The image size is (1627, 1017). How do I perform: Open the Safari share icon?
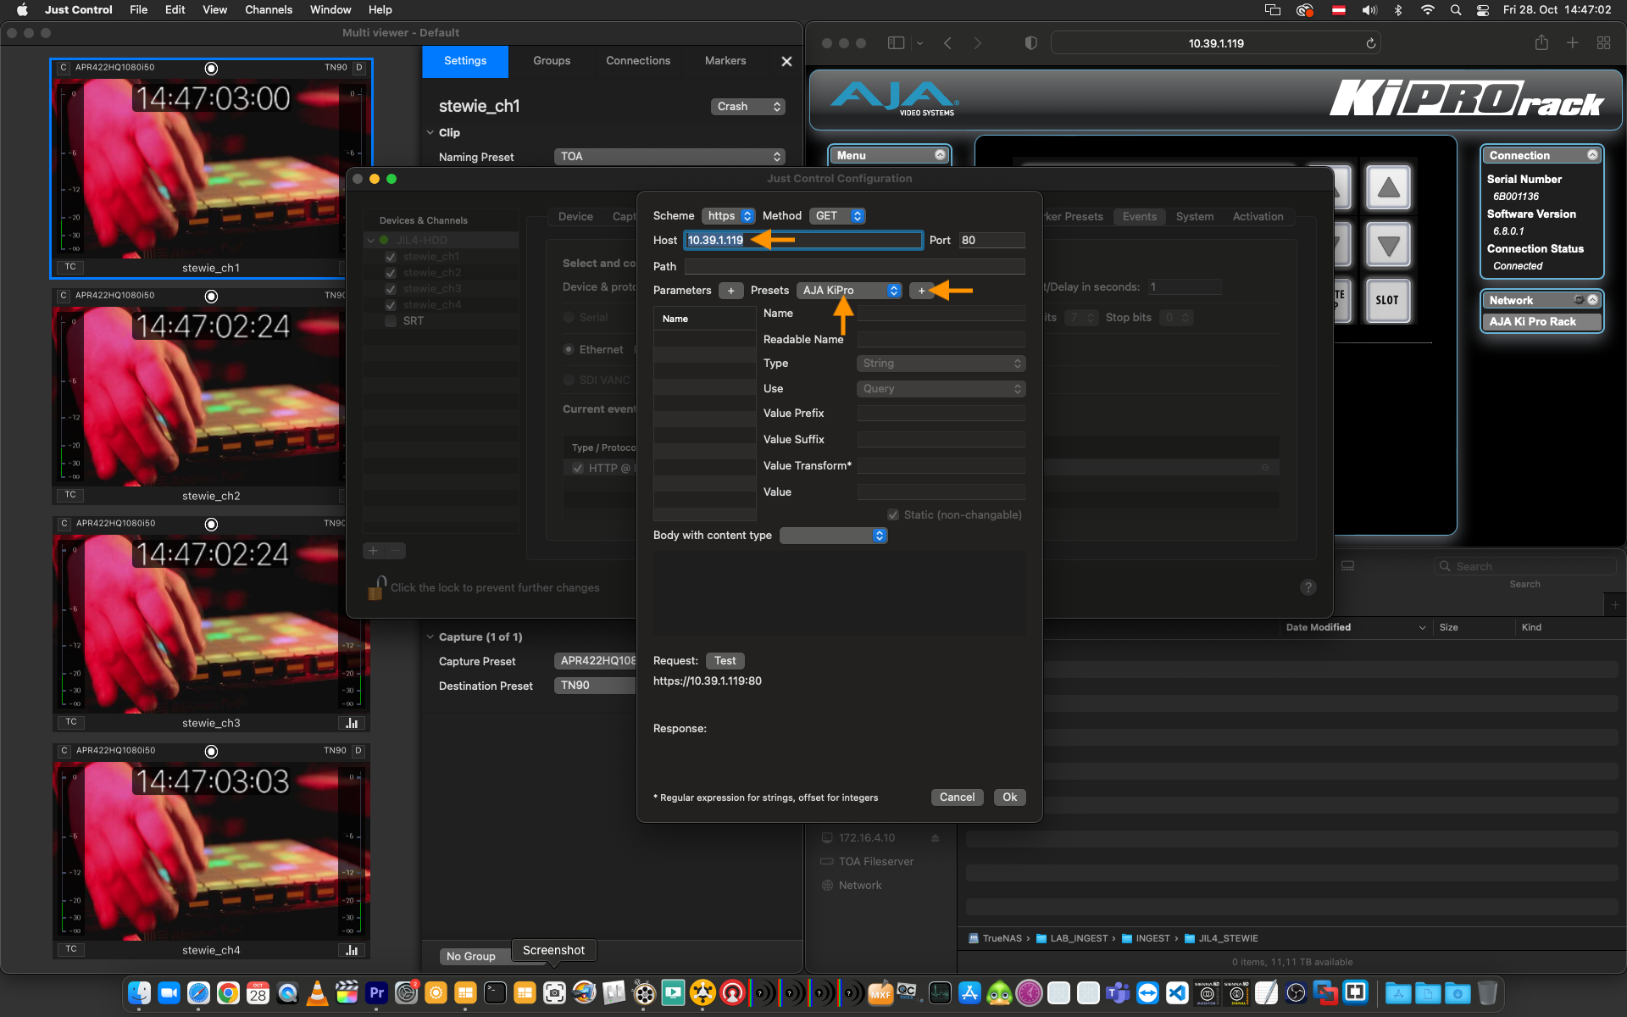(1541, 43)
